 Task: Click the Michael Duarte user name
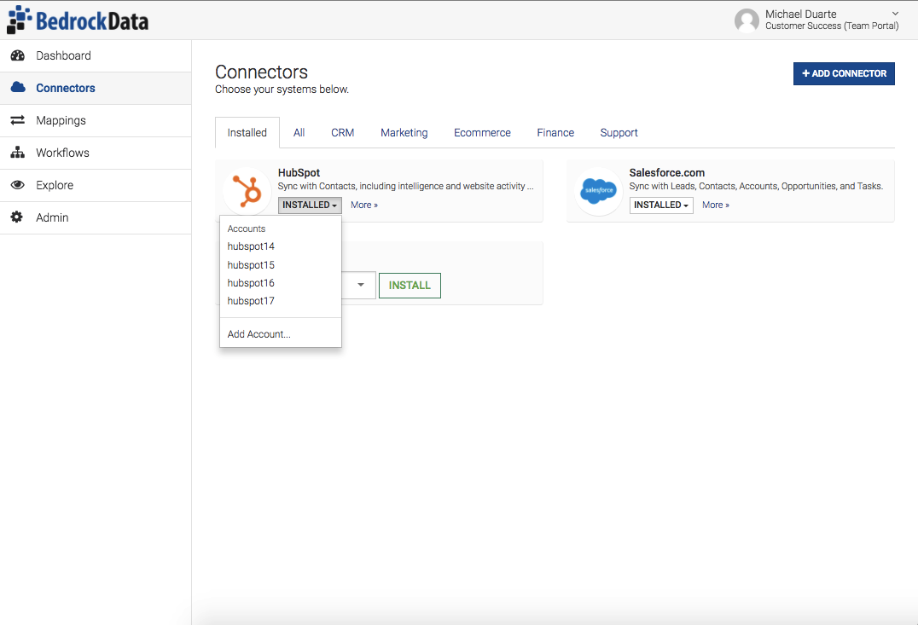[x=801, y=14]
